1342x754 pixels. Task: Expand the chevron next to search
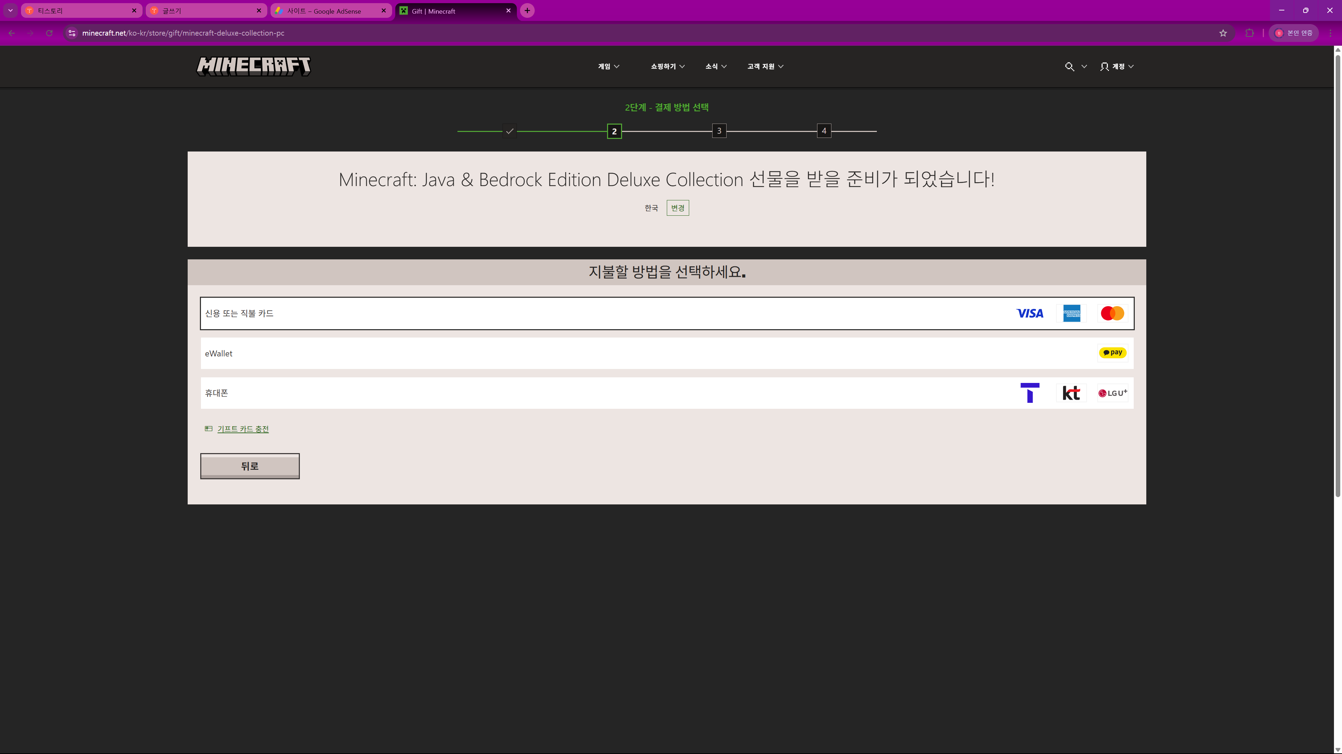[1084, 67]
